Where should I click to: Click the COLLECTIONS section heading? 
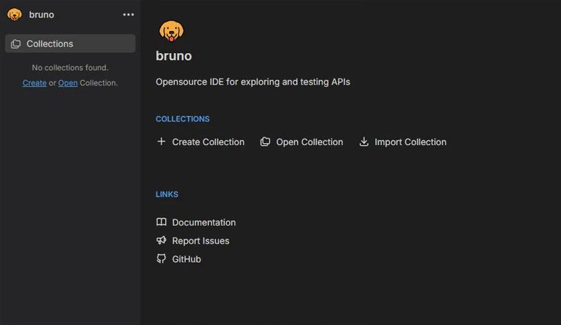(x=183, y=119)
